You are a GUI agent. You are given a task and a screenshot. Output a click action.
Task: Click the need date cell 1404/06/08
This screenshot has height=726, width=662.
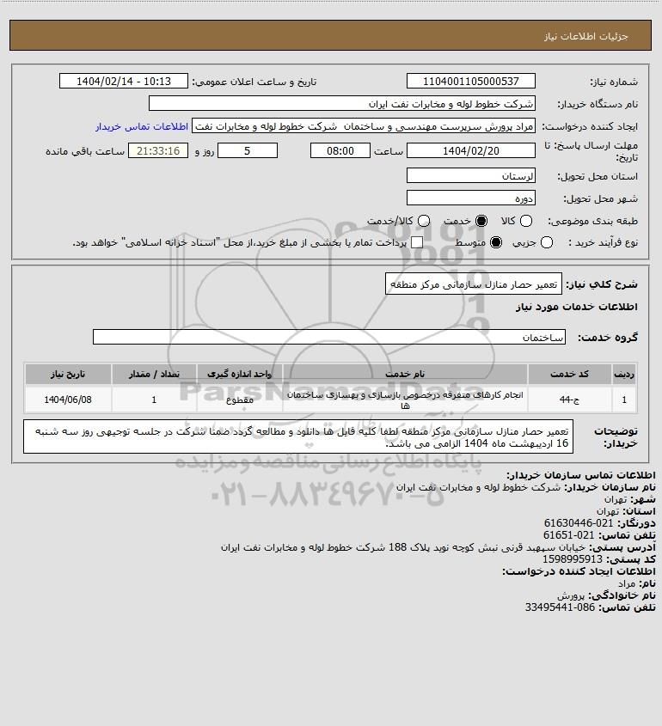(x=68, y=400)
